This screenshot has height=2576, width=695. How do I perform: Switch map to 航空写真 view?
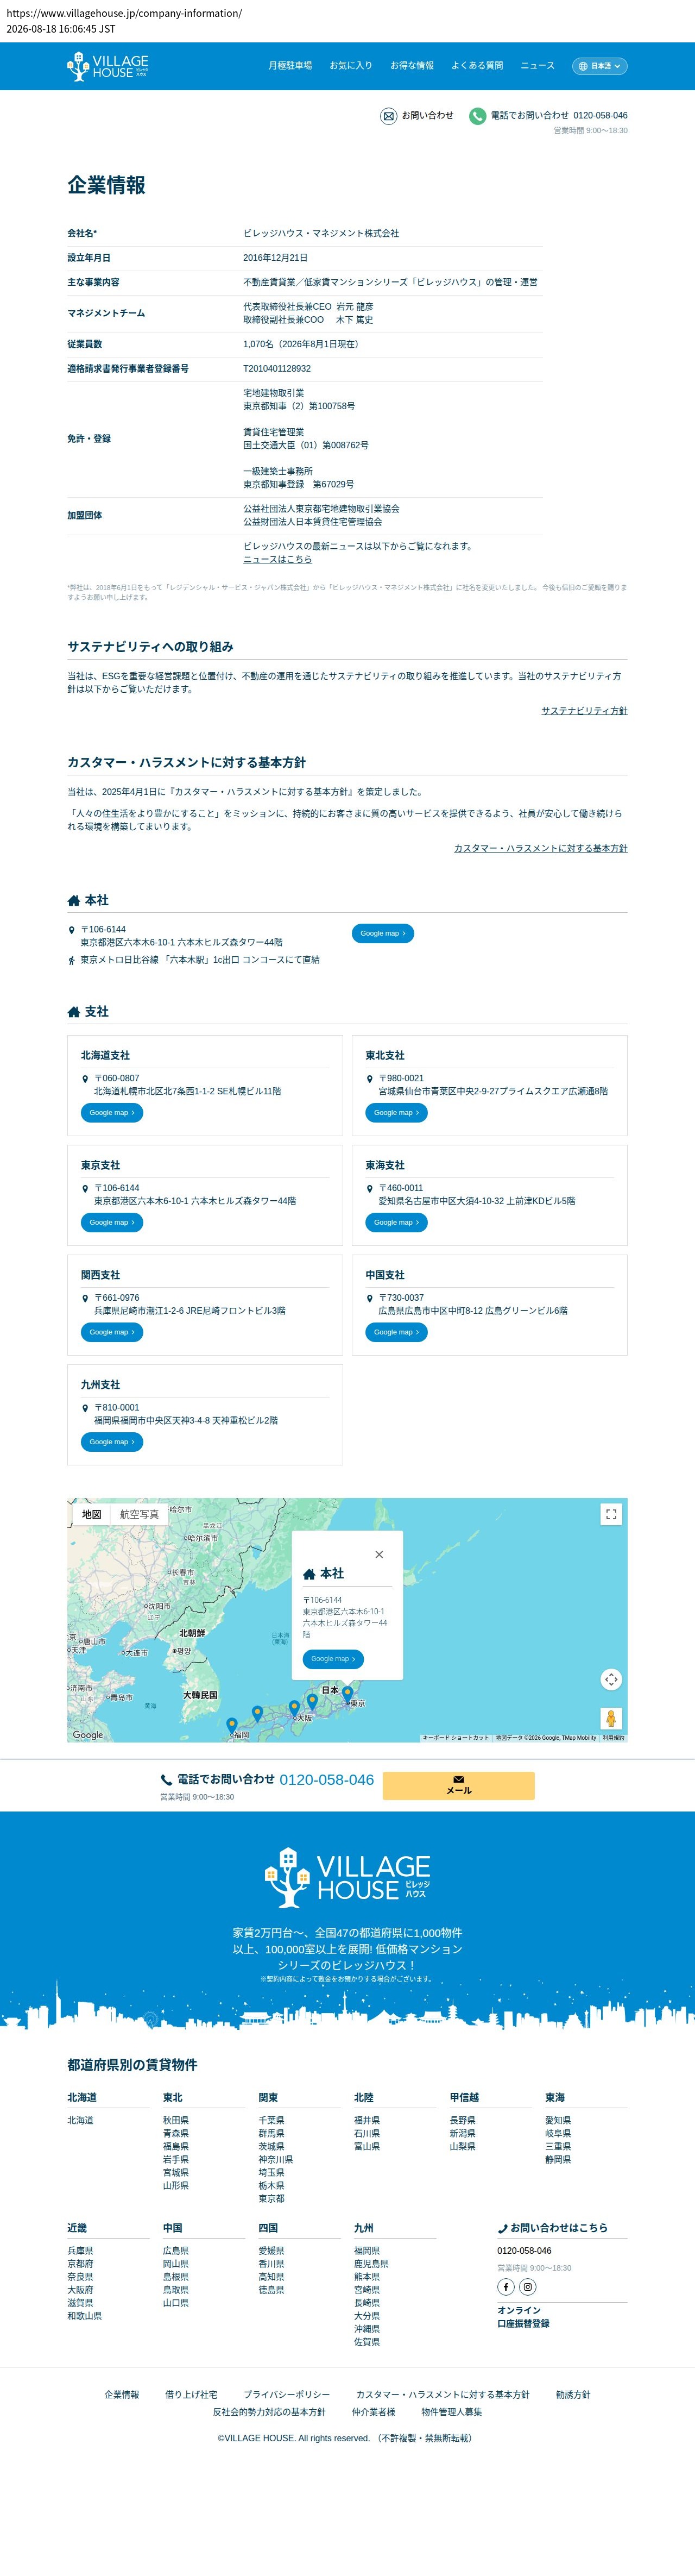point(139,1514)
